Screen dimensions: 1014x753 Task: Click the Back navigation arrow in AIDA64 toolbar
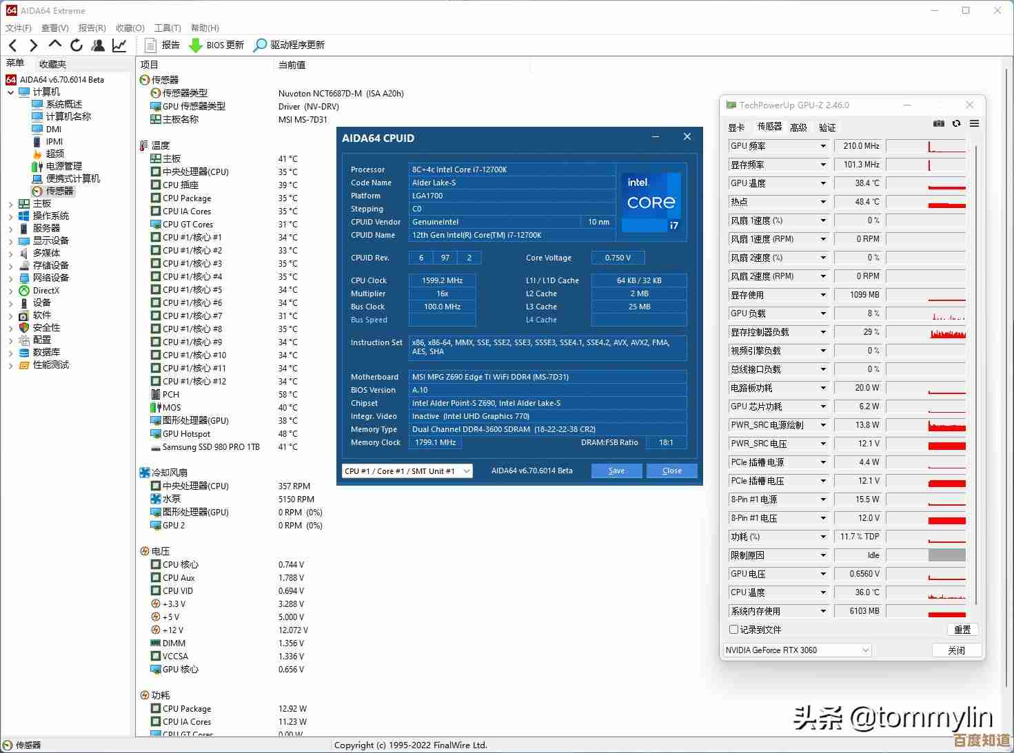[x=12, y=45]
